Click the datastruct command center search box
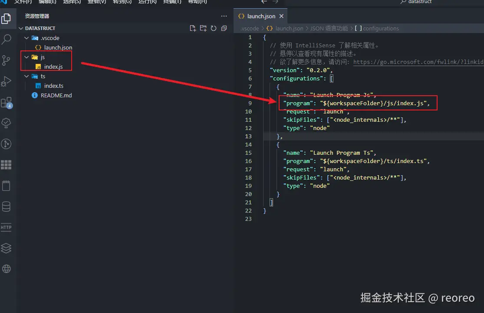 415,2
